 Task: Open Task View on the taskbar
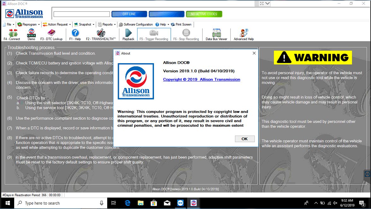[114, 203]
